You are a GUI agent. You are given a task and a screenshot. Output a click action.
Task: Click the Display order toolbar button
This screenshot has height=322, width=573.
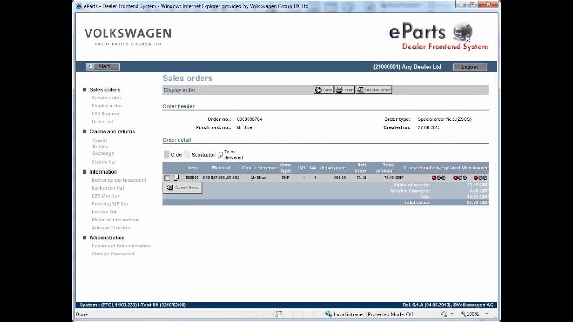pyautogui.click(x=374, y=90)
